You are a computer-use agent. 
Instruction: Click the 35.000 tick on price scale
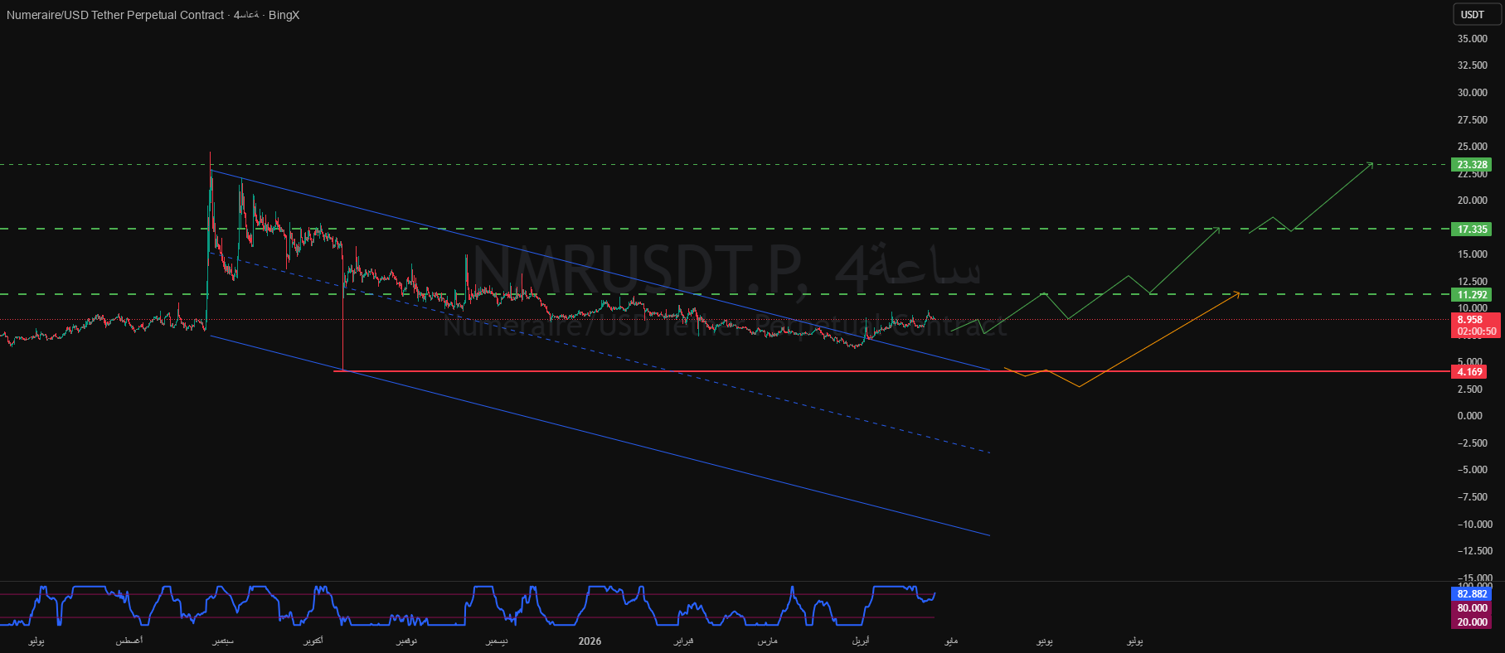click(1473, 39)
